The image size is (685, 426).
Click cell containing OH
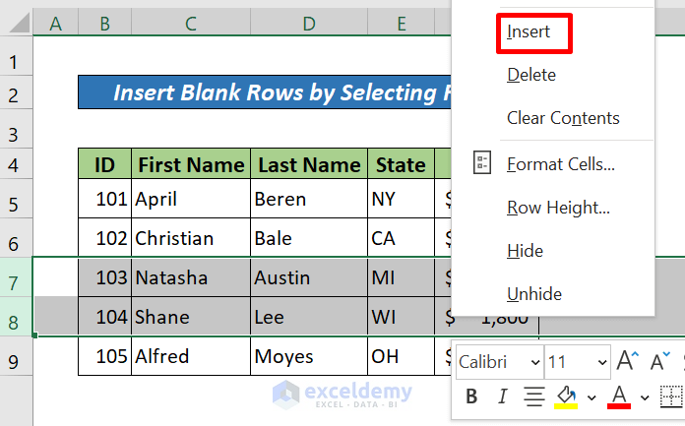pyautogui.click(x=401, y=356)
